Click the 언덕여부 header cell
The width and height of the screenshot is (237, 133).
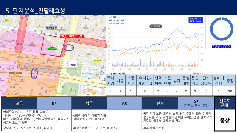point(158,81)
